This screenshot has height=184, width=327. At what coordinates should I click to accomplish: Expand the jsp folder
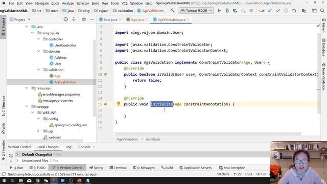tap(39, 131)
